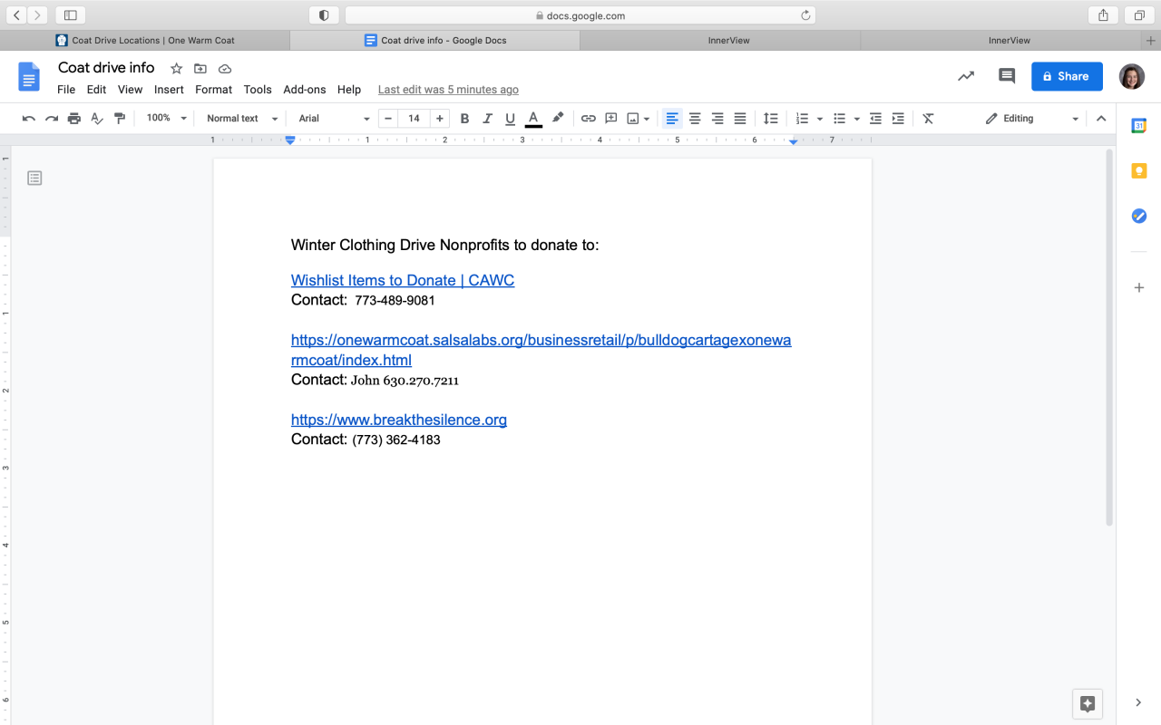The height and width of the screenshot is (725, 1161).
Task: Expand the image insert options arrow
Action: 647,119
